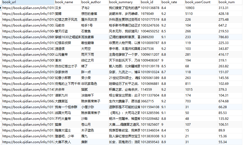
Task: Select book_num cell 786.83
Action: click(x=230, y=37)
